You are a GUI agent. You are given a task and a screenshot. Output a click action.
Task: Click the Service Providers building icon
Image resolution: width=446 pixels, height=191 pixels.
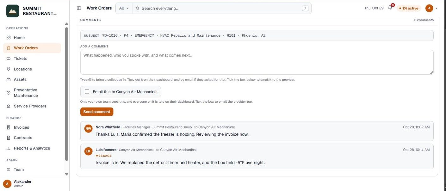[x=9, y=106]
